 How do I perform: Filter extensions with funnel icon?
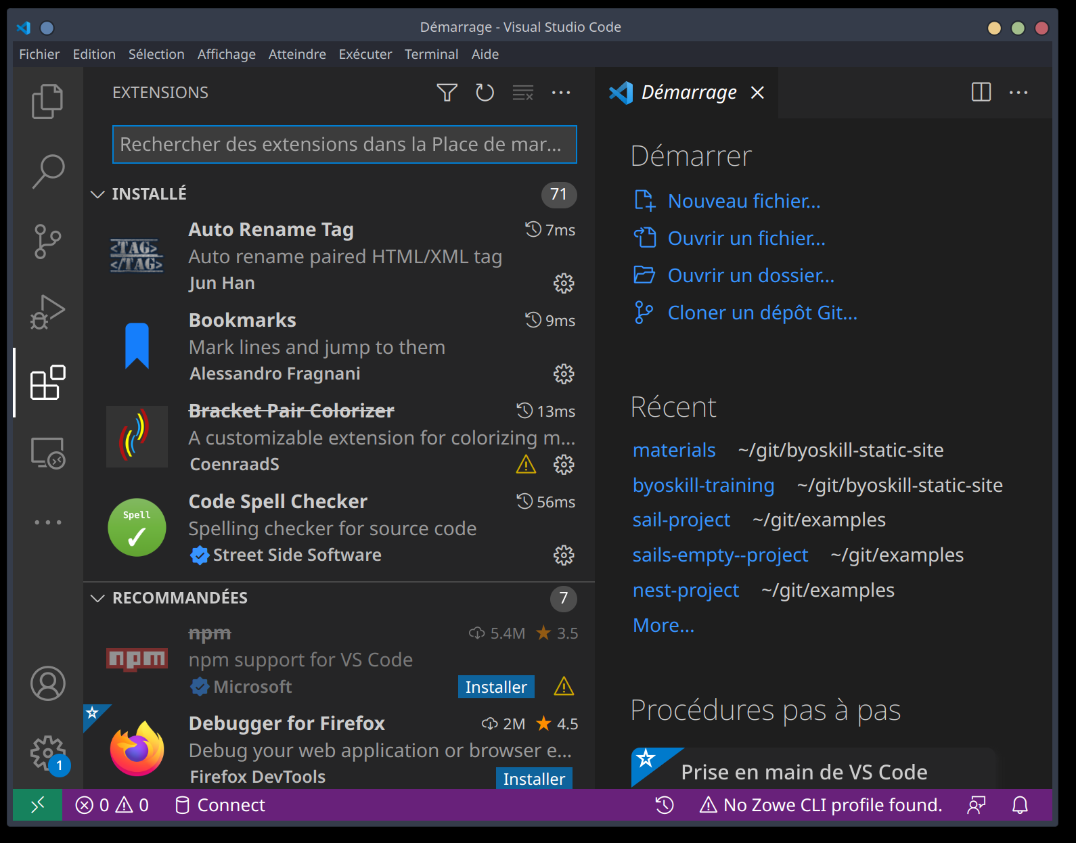coord(447,93)
